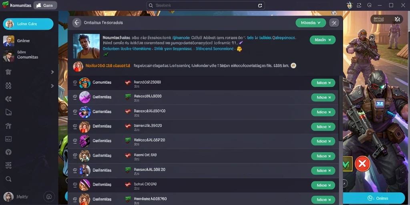Toggle the pin marker on the purple orb row
The height and width of the screenshot is (205, 410).
coord(75,97)
